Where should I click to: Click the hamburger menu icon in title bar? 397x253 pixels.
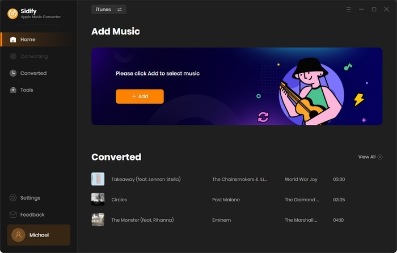[349, 10]
